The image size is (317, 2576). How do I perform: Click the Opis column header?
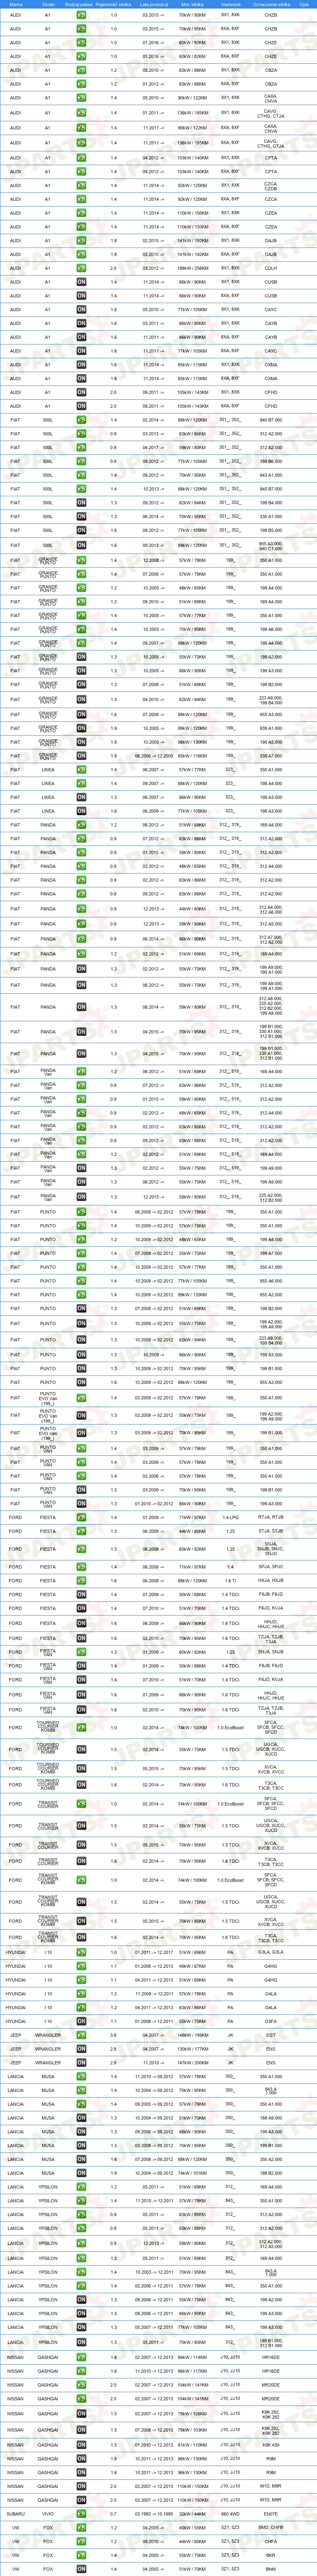(x=305, y=4)
